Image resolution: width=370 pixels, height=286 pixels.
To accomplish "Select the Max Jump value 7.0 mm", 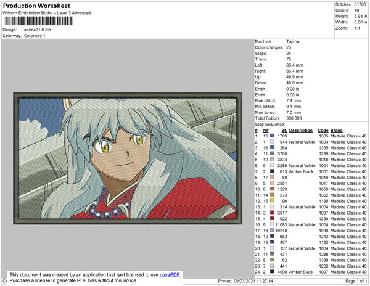I will (294, 112).
